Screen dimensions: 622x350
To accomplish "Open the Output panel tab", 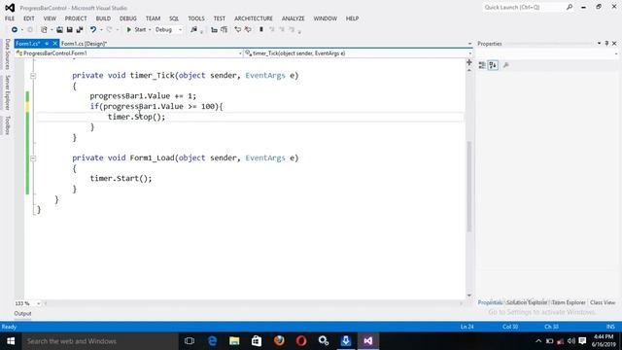I will click(22, 313).
